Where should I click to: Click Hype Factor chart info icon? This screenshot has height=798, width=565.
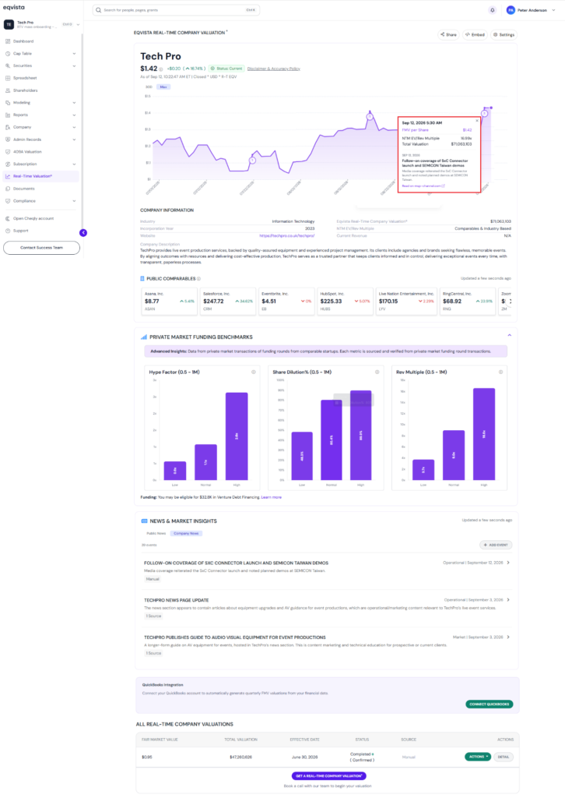[254, 372]
